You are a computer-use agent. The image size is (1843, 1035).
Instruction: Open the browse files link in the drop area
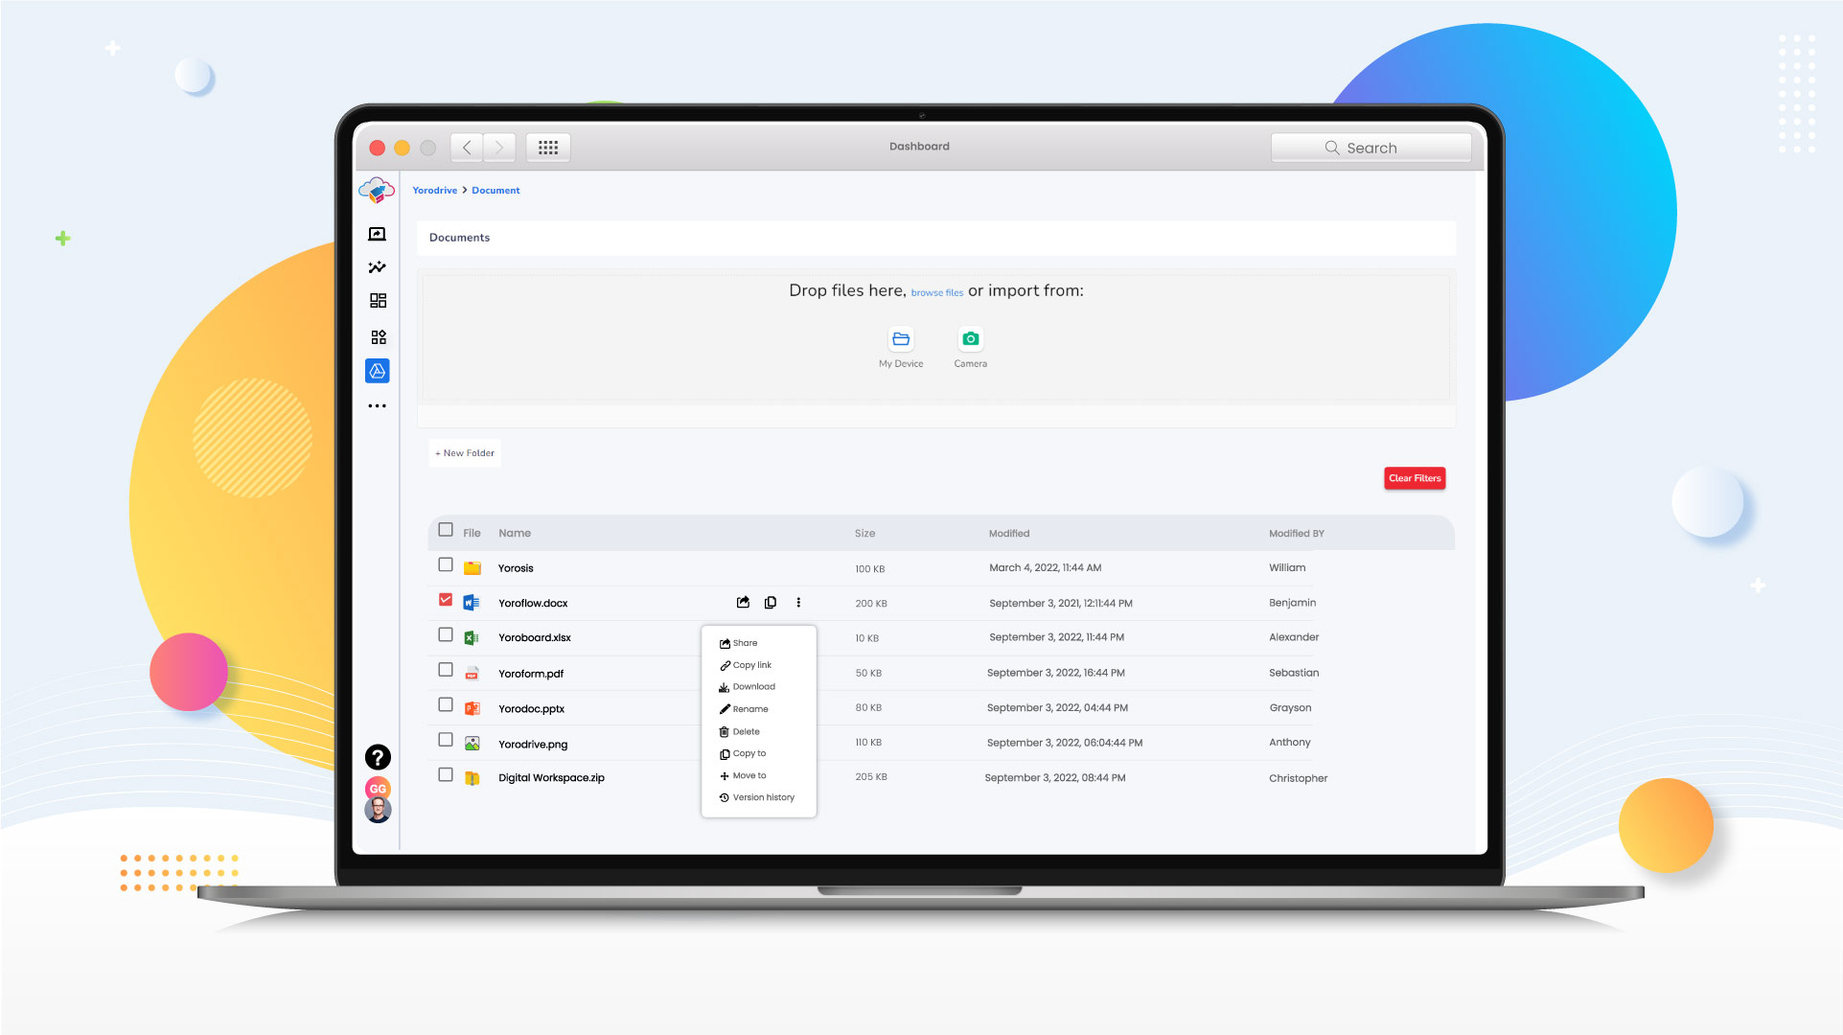pyautogui.click(x=936, y=292)
